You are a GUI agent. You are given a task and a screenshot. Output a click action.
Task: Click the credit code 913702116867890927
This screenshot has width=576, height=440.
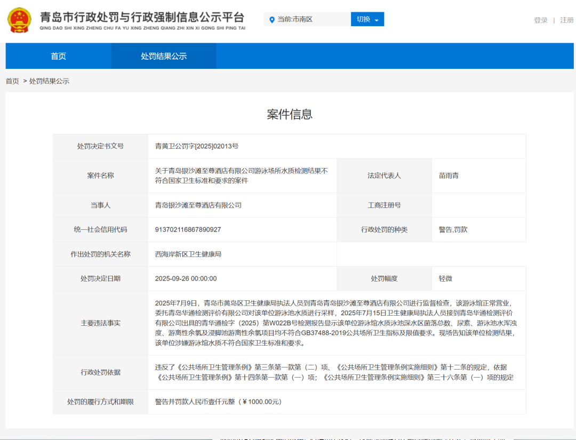(188, 229)
